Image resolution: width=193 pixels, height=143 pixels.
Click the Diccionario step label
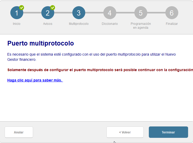[110, 24]
